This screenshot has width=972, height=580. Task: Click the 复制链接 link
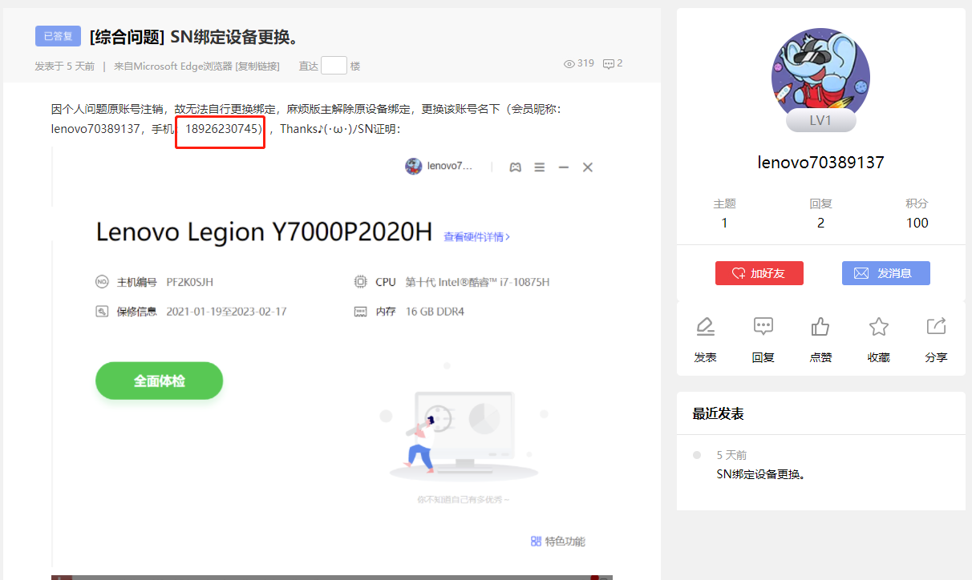point(257,66)
